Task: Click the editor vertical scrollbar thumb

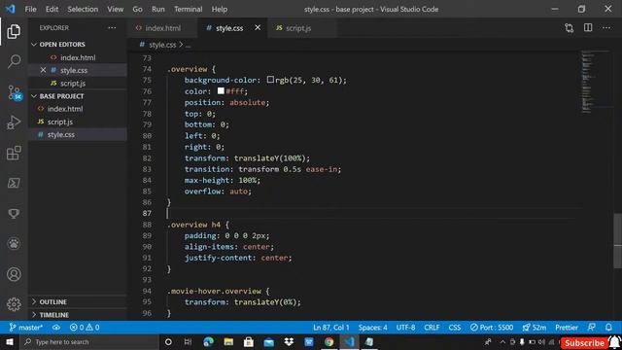Action: (618, 240)
